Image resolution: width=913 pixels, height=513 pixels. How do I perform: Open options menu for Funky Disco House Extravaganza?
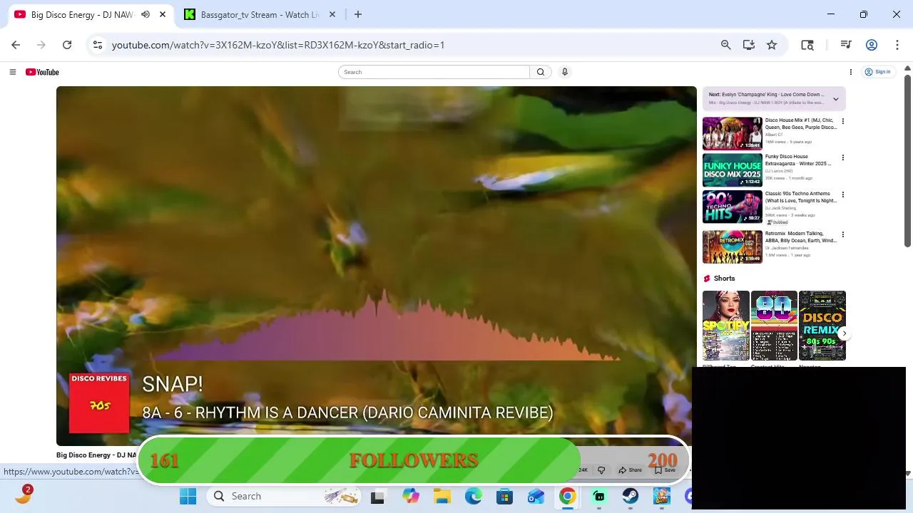coord(843,157)
